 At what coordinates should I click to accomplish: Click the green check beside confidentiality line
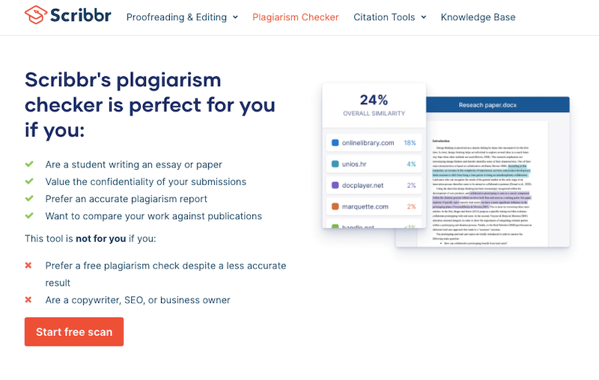[29, 181]
